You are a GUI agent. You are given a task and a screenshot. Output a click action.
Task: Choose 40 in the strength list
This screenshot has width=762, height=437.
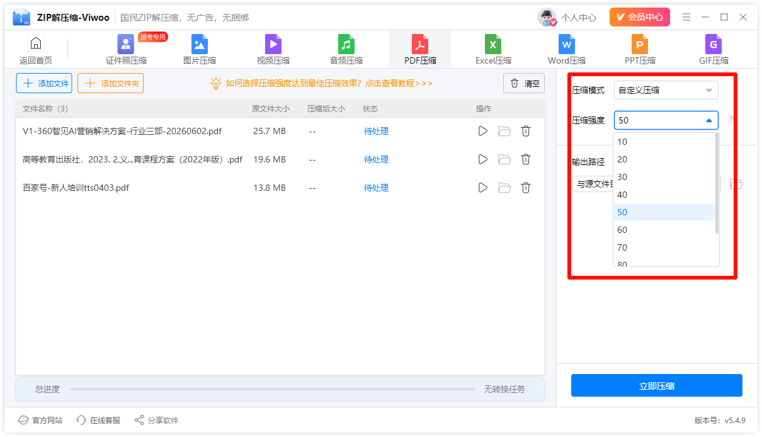coord(664,195)
